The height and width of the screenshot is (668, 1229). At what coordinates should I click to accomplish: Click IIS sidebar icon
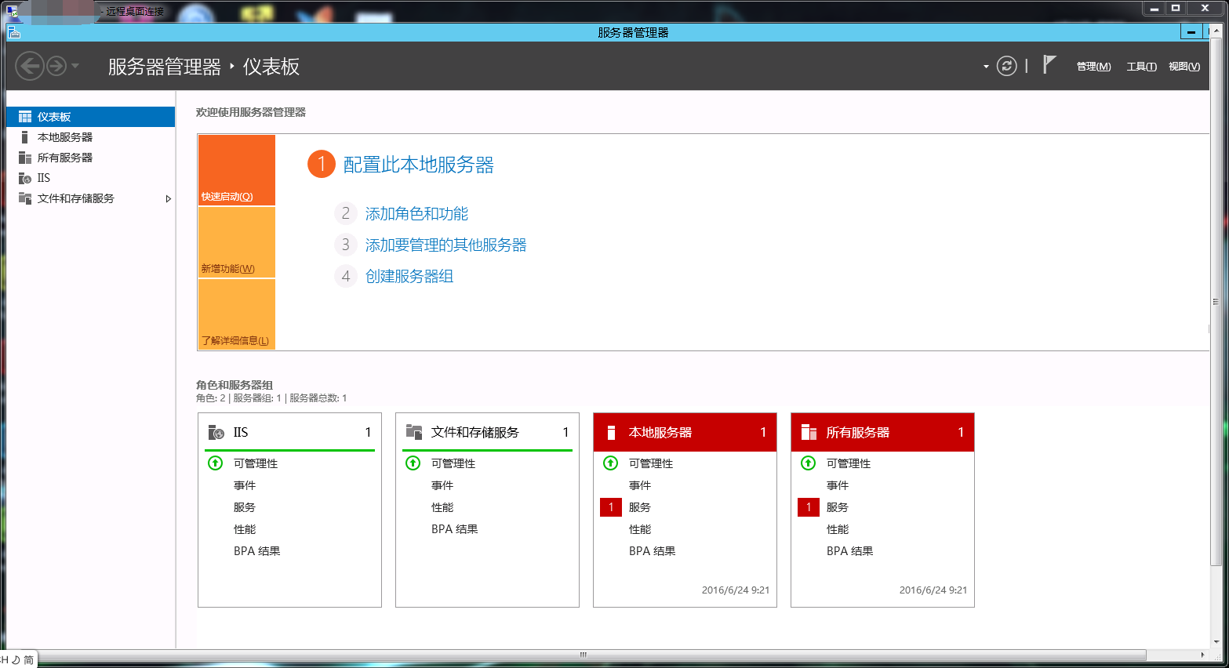(25, 178)
